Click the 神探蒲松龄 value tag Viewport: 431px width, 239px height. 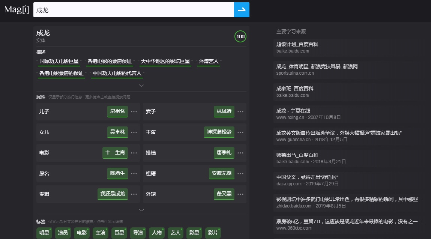(x=219, y=132)
